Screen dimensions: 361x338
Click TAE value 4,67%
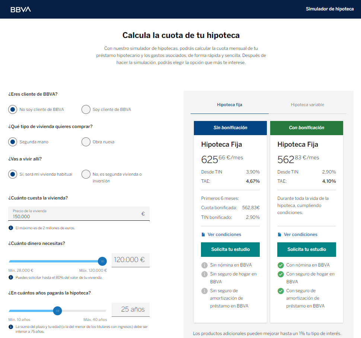tap(253, 181)
